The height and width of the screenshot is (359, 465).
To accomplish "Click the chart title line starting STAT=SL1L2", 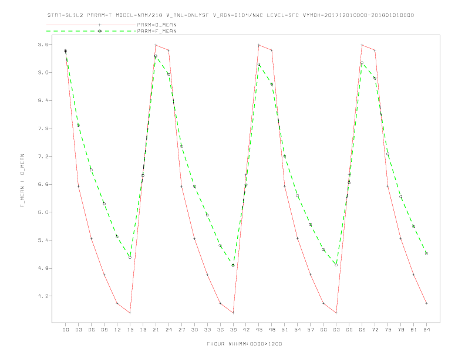I will [230, 15].
